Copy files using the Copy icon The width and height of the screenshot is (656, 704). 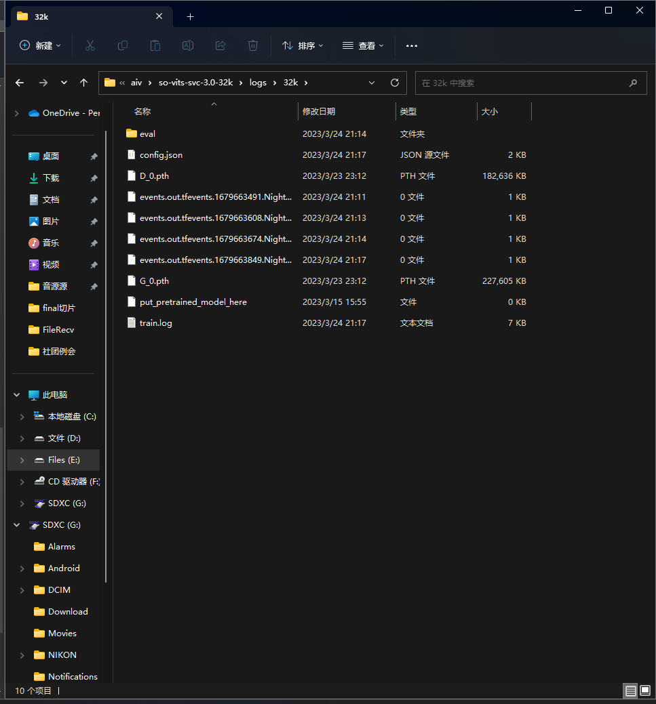point(123,45)
